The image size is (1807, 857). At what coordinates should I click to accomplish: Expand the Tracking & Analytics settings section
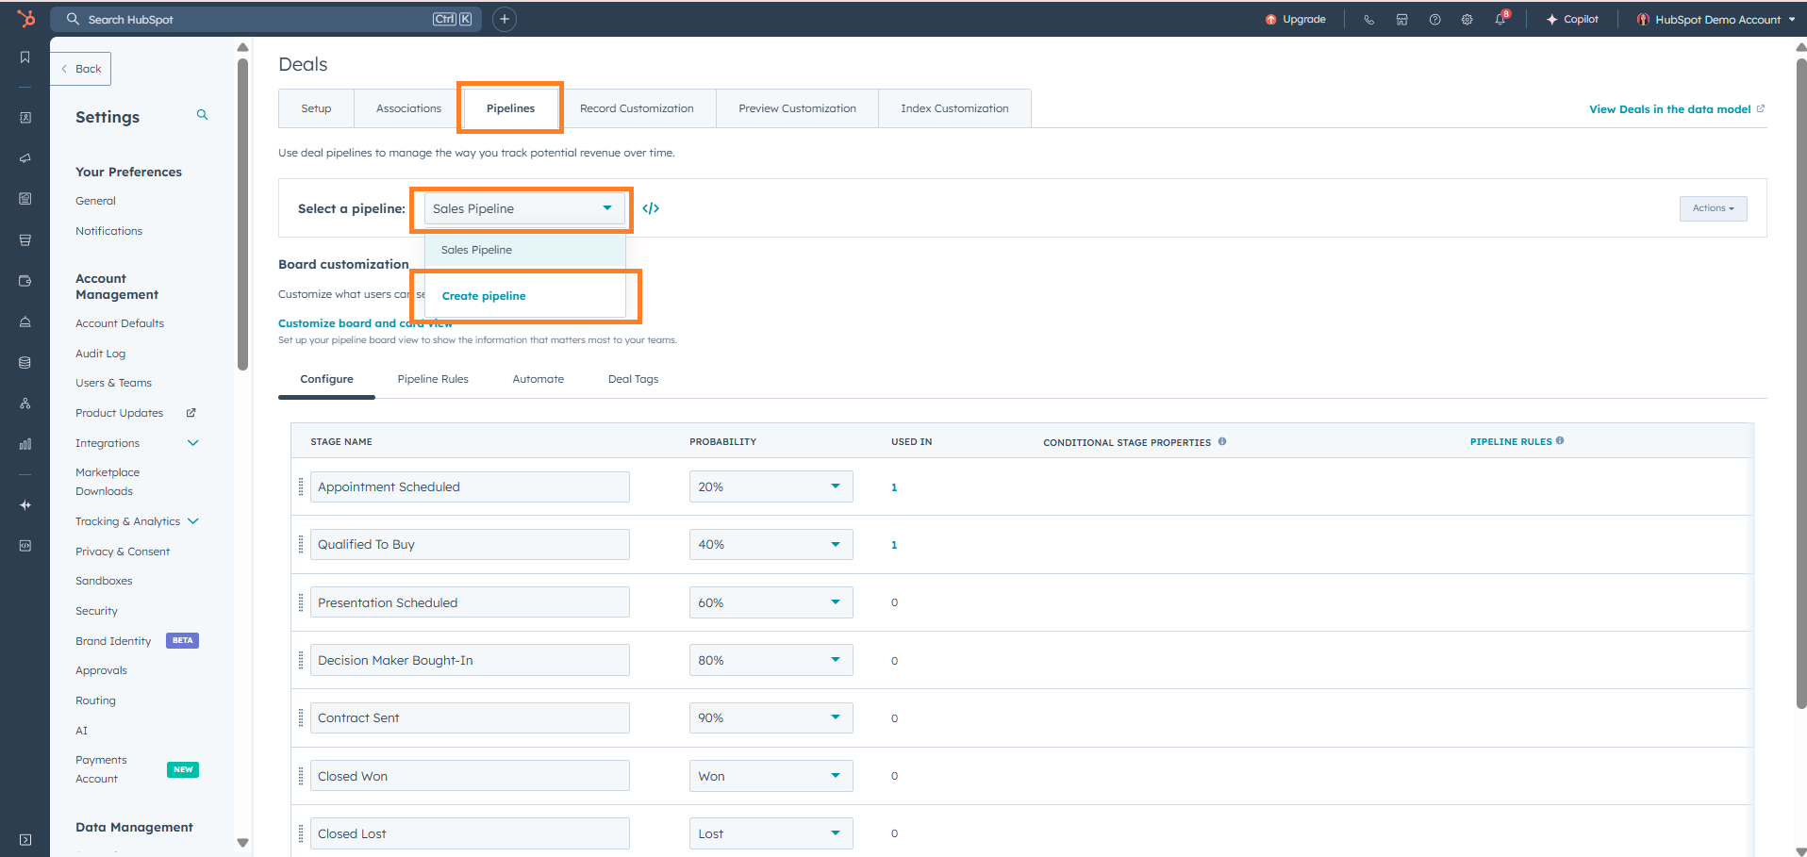[137, 521]
